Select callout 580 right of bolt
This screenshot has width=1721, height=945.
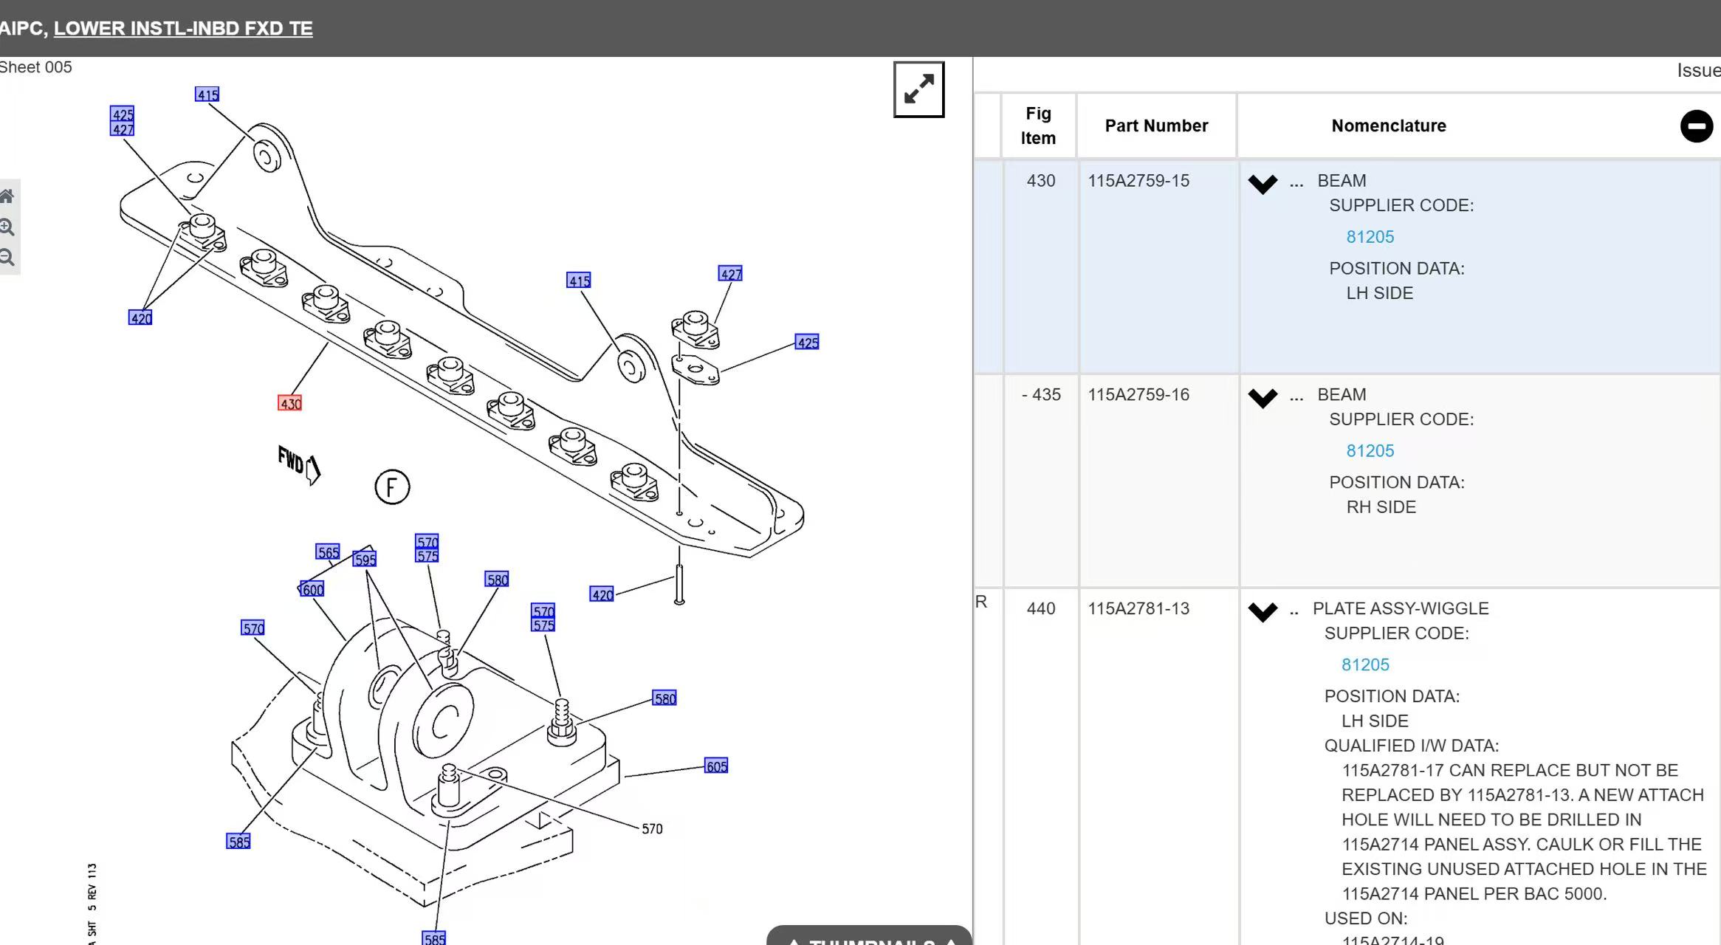pos(664,698)
